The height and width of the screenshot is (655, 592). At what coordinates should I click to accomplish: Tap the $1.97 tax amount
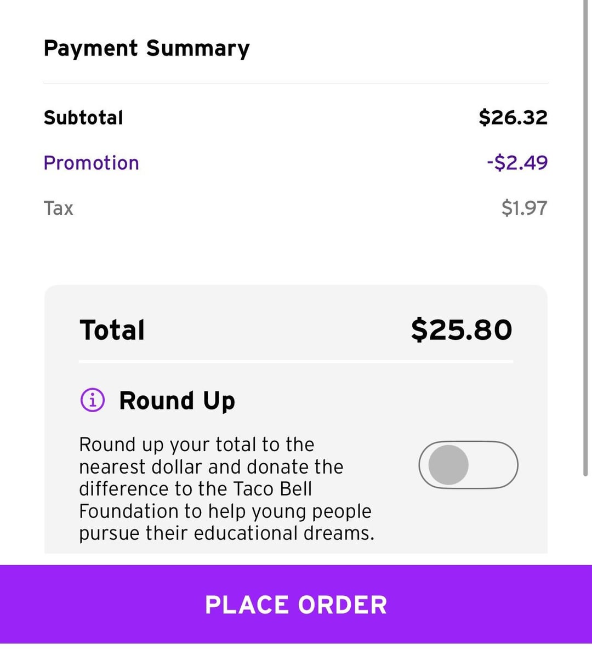click(x=524, y=208)
